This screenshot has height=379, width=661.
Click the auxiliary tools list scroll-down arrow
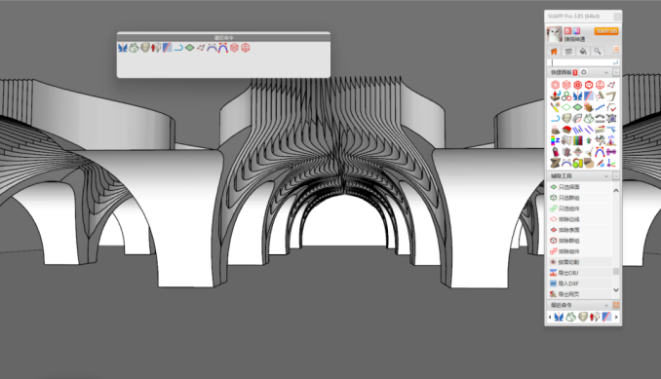click(616, 290)
